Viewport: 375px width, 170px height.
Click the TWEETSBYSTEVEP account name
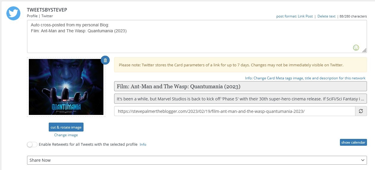[x=47, y=10]
